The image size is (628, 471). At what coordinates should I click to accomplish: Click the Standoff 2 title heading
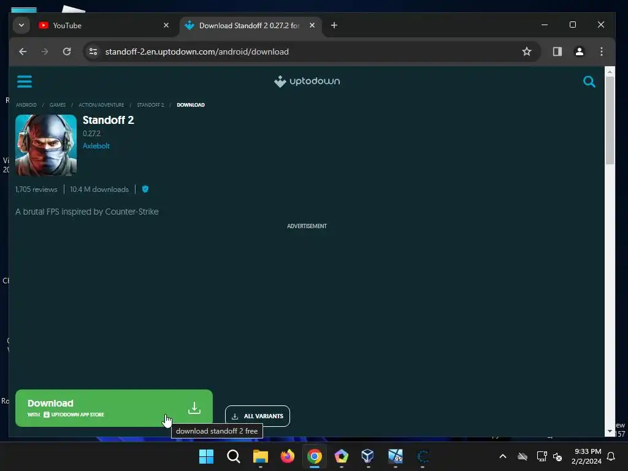[x=108, y=120]
